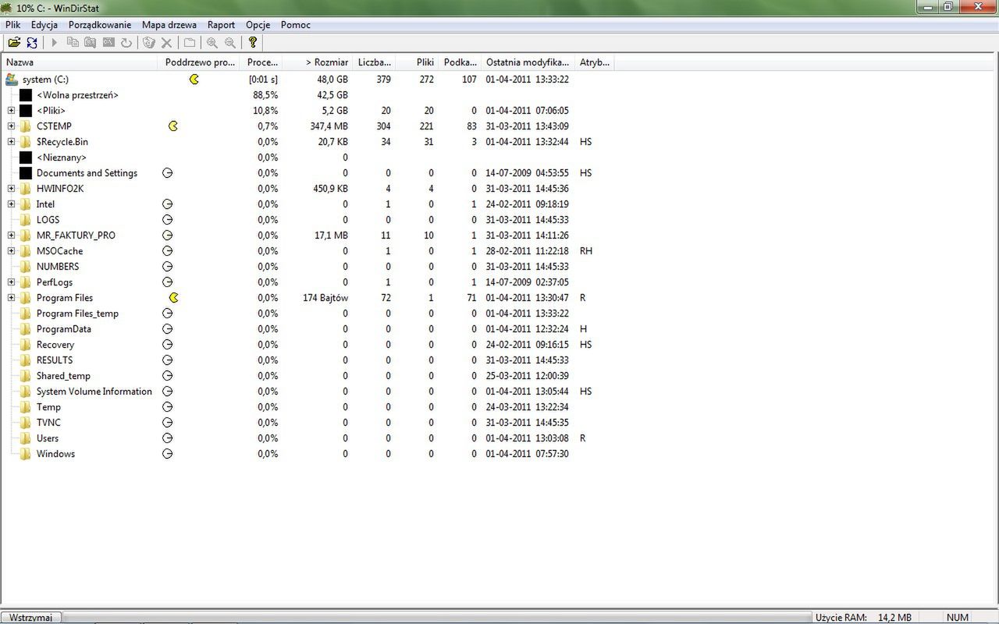Sort by the Pliki column header
999x624 pixels.
(x=417, y=62)
